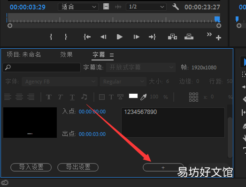
Task: Switch to the 效果 tab
Action: 66,55
